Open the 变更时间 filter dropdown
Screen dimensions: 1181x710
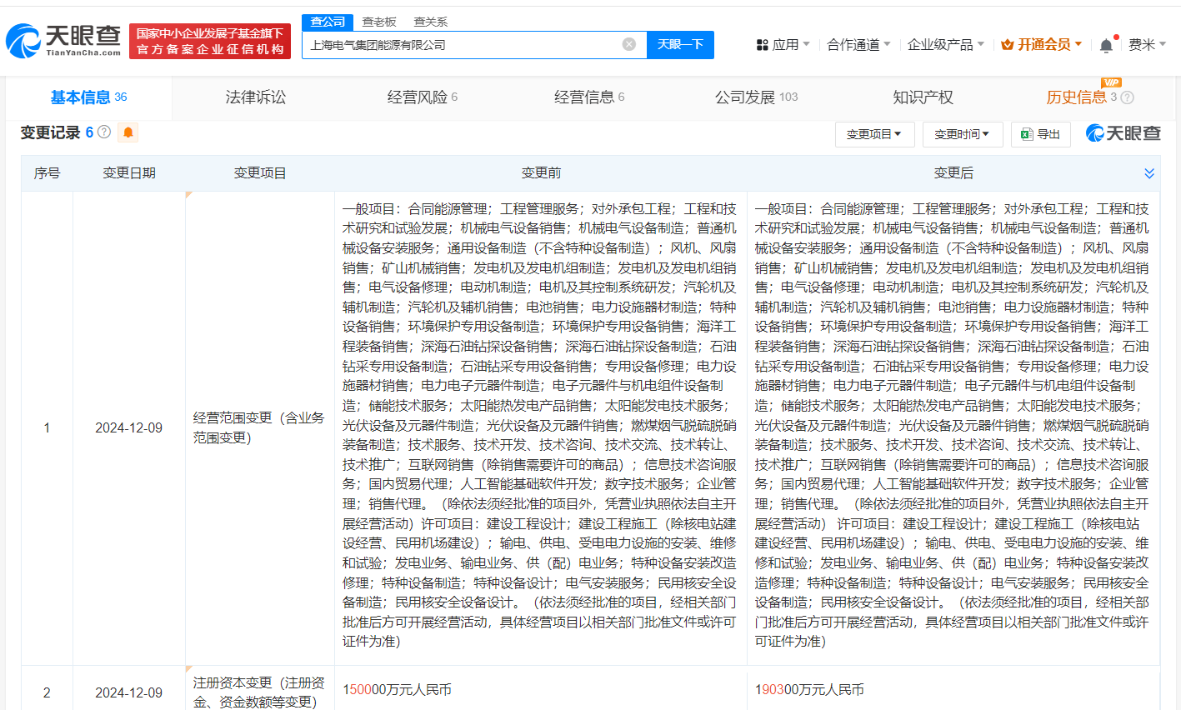[962, 134]
